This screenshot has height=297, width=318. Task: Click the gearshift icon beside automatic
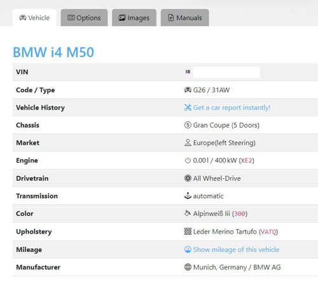tap(188, 196)
